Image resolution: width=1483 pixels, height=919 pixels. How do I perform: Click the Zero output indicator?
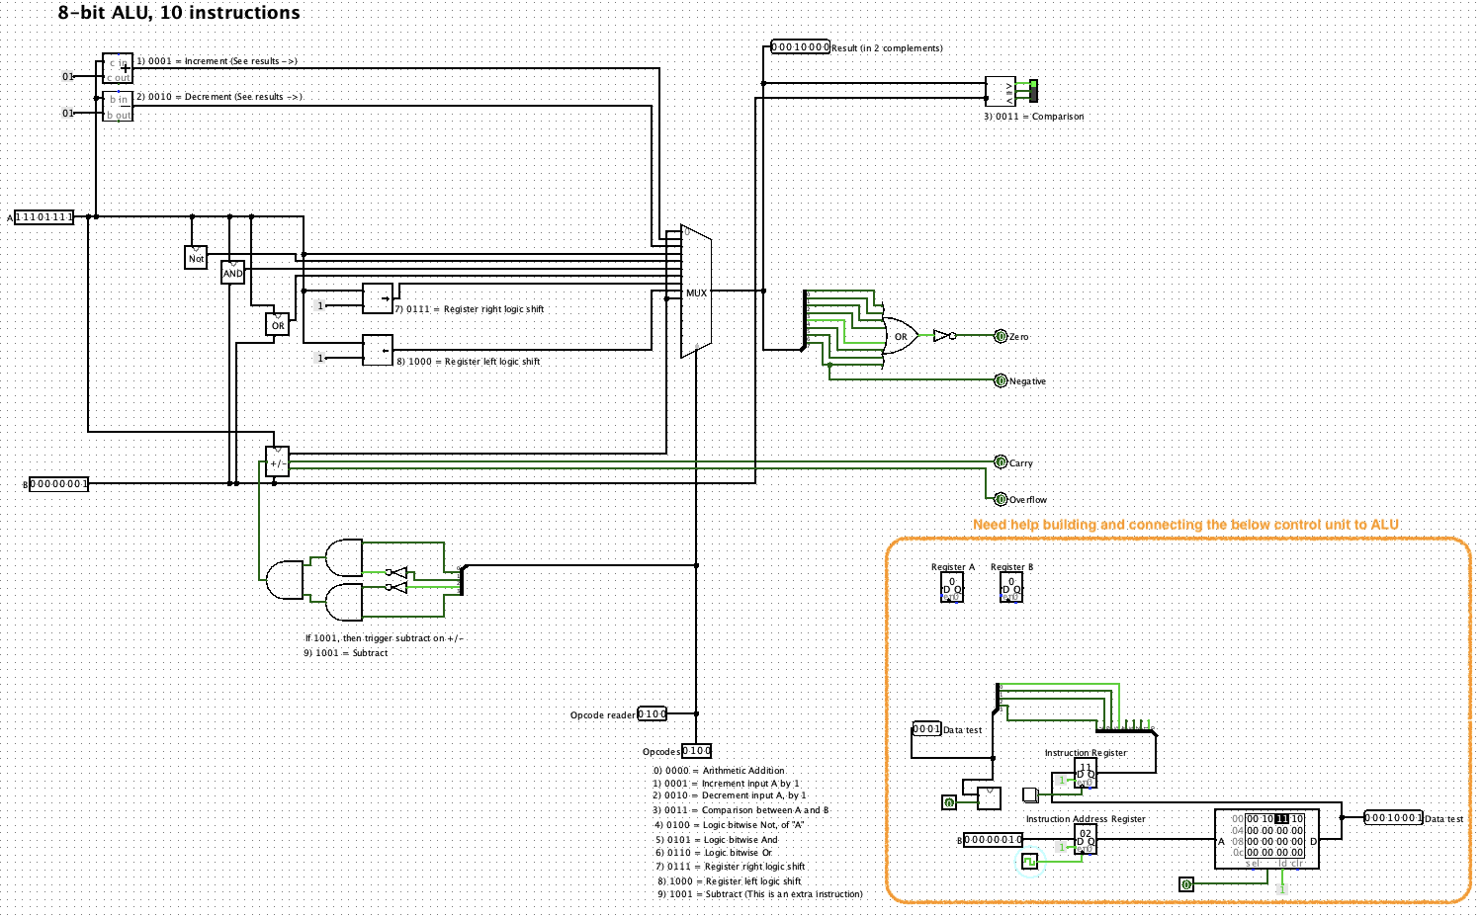[x=1001, y=336]
